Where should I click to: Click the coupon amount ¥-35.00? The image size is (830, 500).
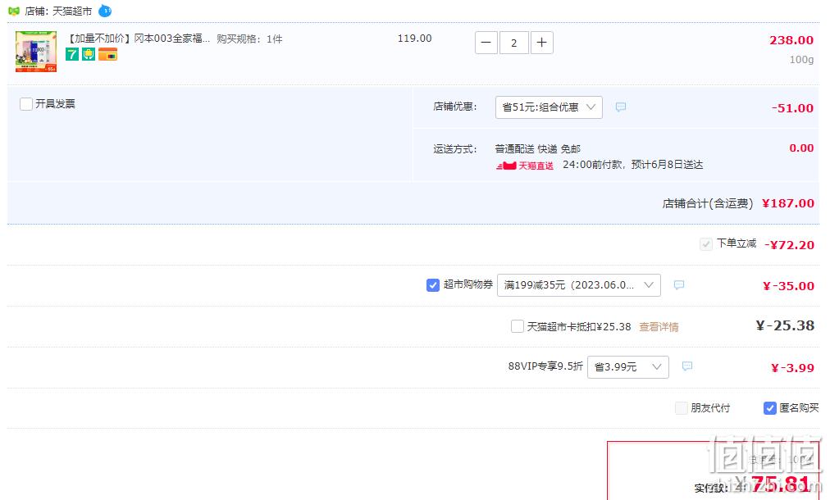[x=788, y=286]
